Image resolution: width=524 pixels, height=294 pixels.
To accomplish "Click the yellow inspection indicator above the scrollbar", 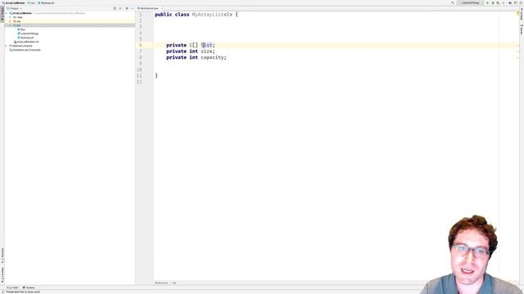I will 518,13.
